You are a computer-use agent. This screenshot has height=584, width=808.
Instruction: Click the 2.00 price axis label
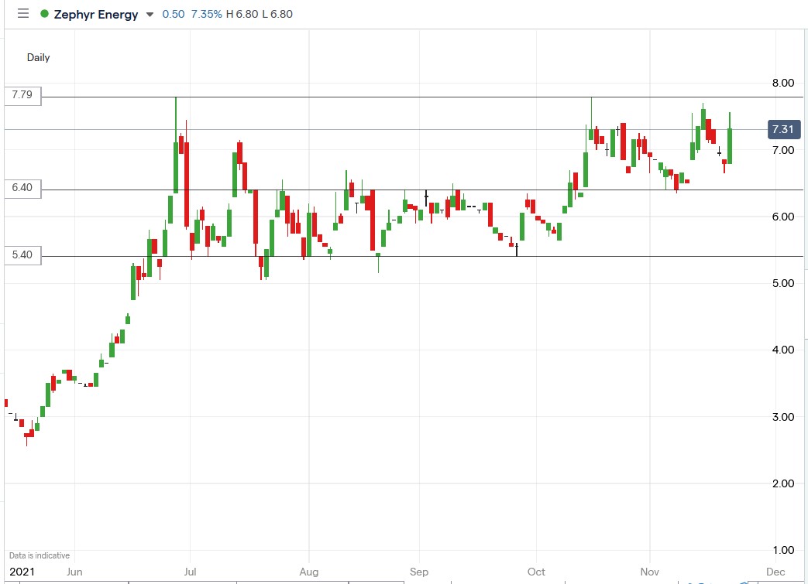[782, 483]
